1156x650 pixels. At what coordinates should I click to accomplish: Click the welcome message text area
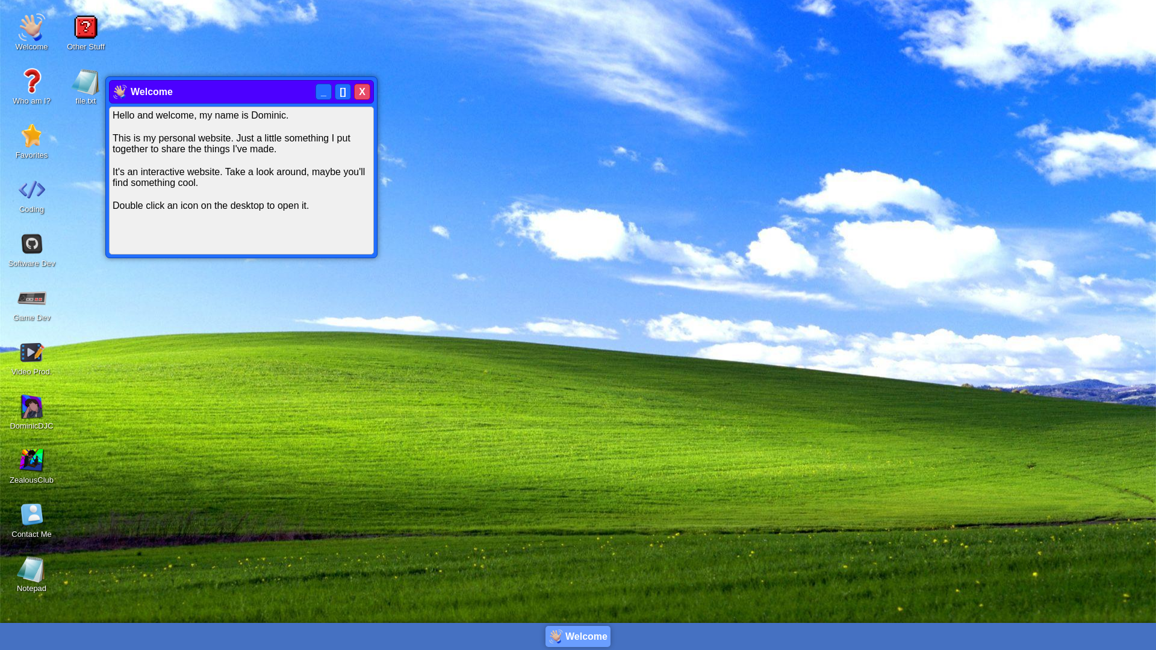coord(241,181)
